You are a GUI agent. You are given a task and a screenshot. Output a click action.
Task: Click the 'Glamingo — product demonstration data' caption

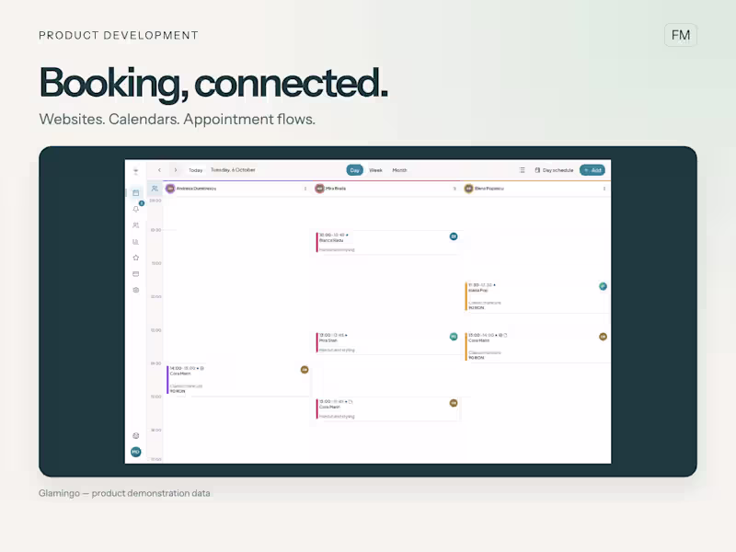point(124,493)
